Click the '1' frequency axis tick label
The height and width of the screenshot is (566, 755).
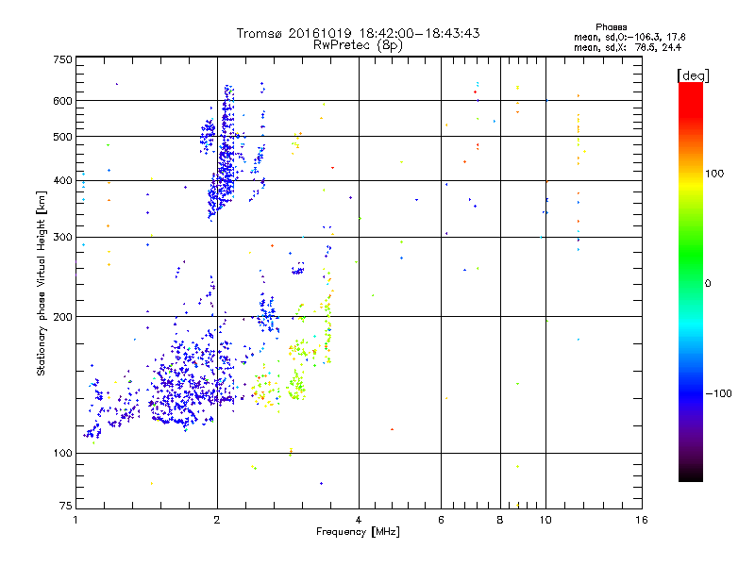click(x=75, y=520)
